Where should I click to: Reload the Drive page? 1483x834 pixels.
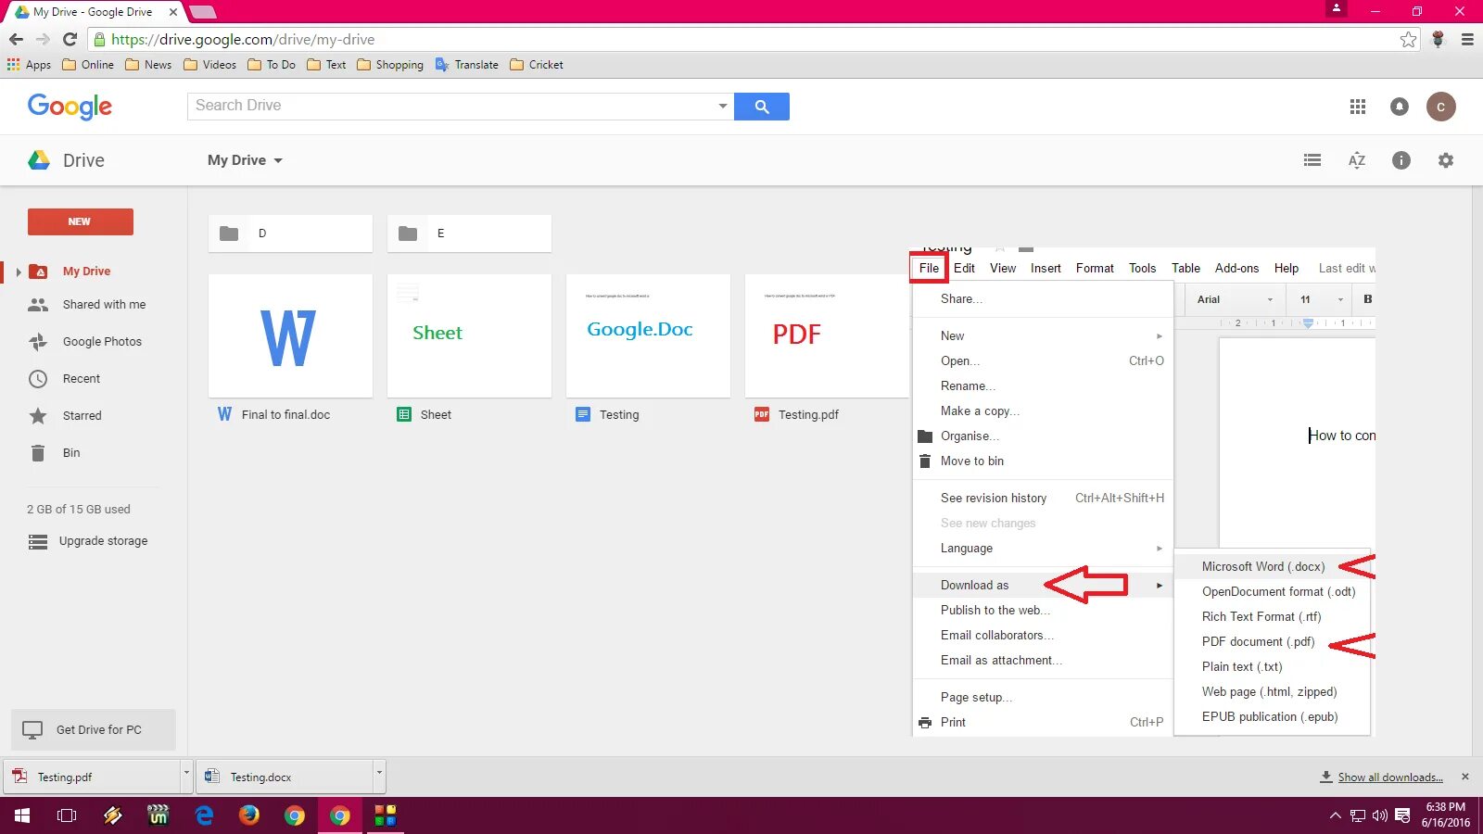click(x=70, y=39)
